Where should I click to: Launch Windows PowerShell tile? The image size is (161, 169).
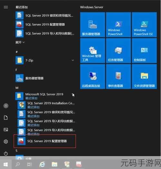(118, 25)
